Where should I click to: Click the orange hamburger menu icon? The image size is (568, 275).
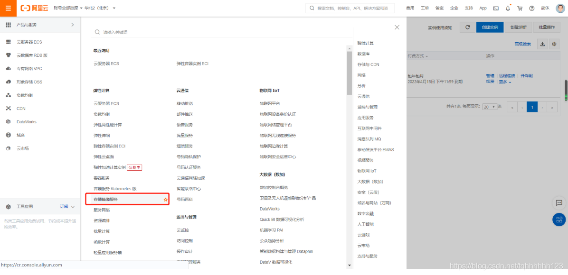point(8,8)
